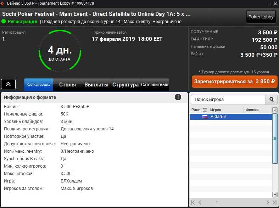Open the Сателлитные tab
The height and width of the screenshot is (208, 279).
(155, 85)
